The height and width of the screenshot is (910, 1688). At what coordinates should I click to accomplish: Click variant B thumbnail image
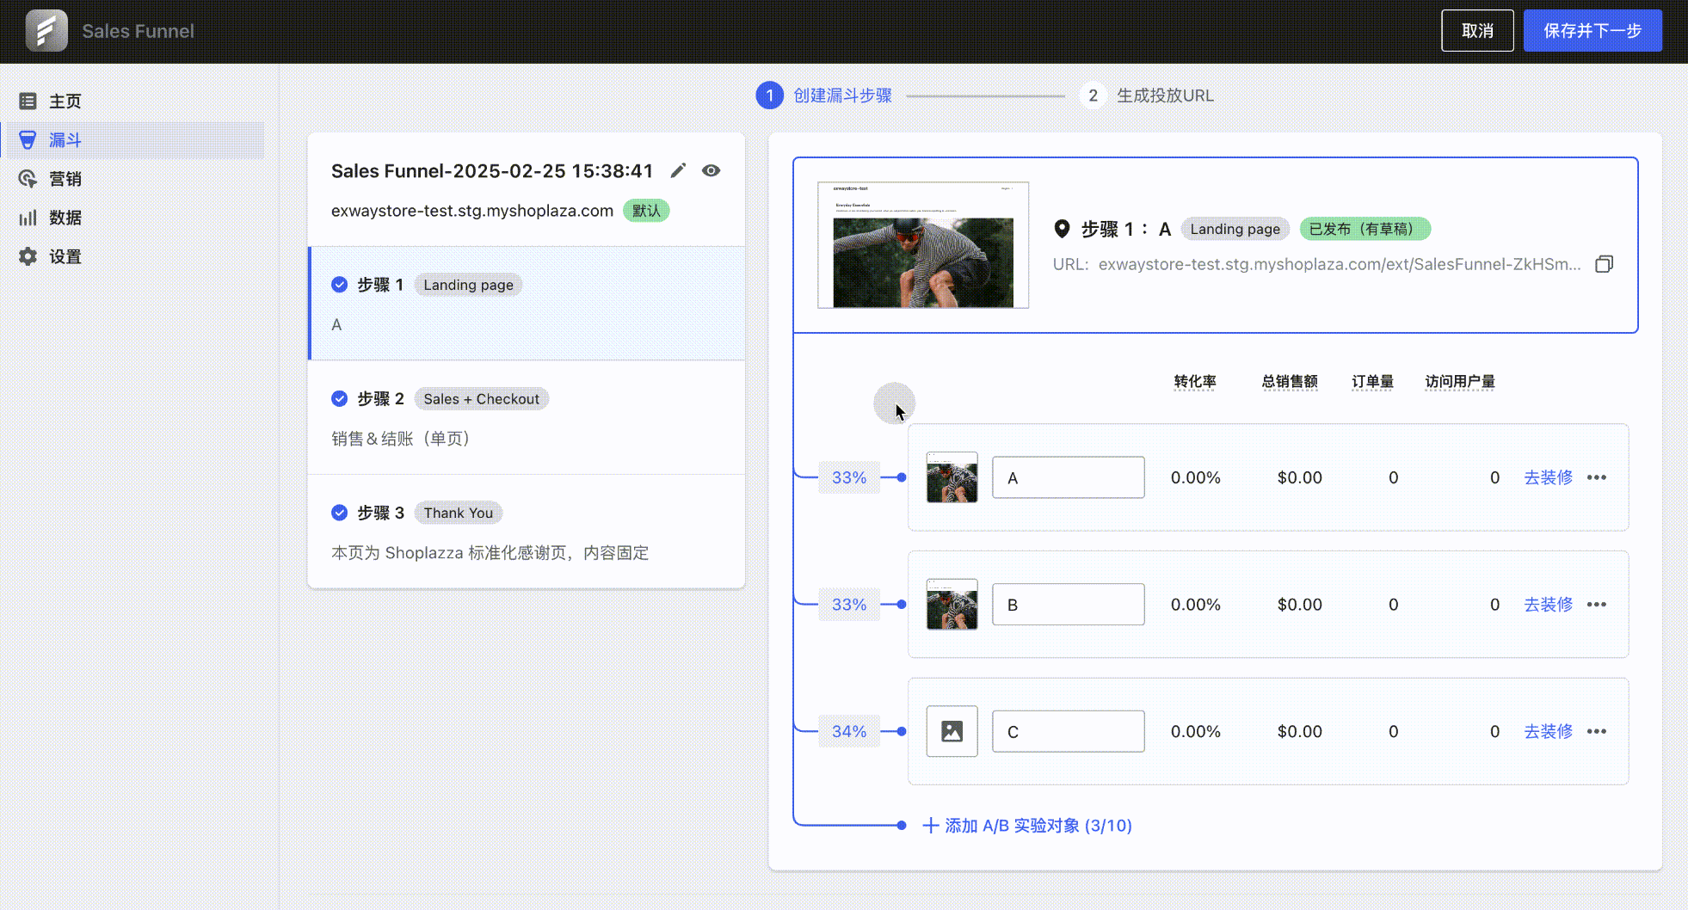click(x=952, y=605)
